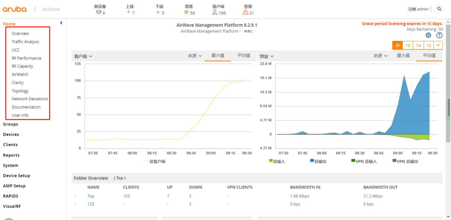Toggle the VPN 总输出 legend swatch
The width and height of the screenshot is (451, 220).
coord(394,161)
